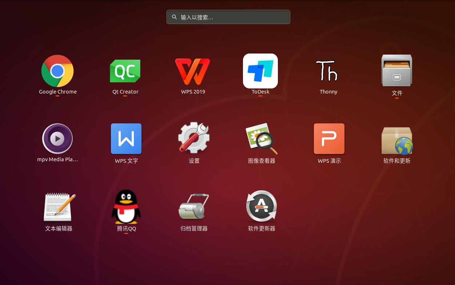Open the 腾讯QQ penguin icon
This screenshot has width=455, height=285.
tap(126, 207)
